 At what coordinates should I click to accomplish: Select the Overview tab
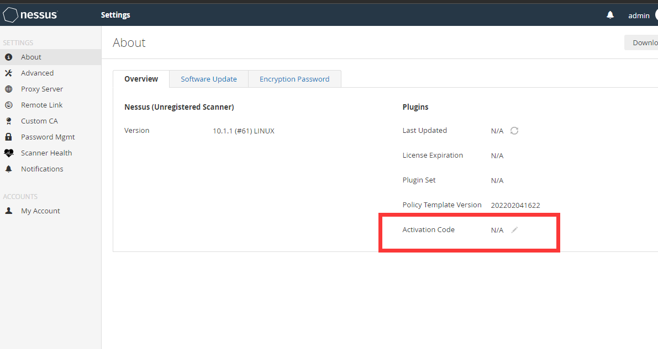[141, 79]
